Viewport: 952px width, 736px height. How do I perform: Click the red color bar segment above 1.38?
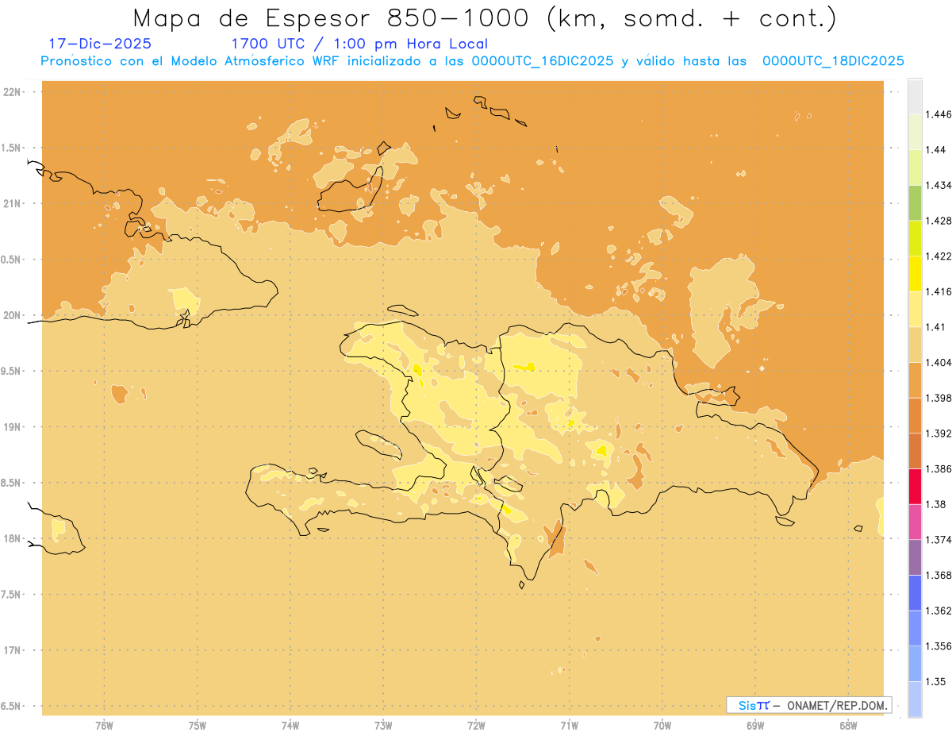point(915,486)
